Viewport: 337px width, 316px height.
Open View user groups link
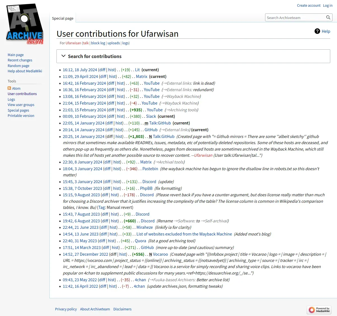pyautogui.click(x=21, y=105)
